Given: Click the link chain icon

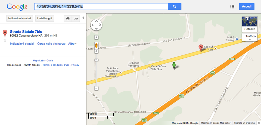Looking at the screenshot, I should click(x=76, y=19).
